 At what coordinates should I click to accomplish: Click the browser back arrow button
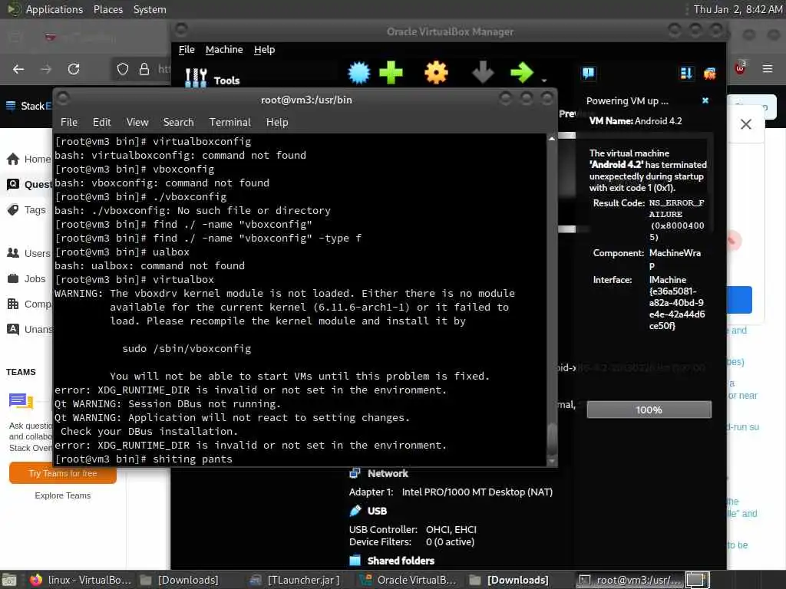[x=18, y=69]
